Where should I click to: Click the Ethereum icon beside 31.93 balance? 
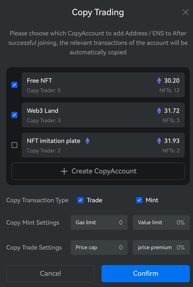[159, 141]
